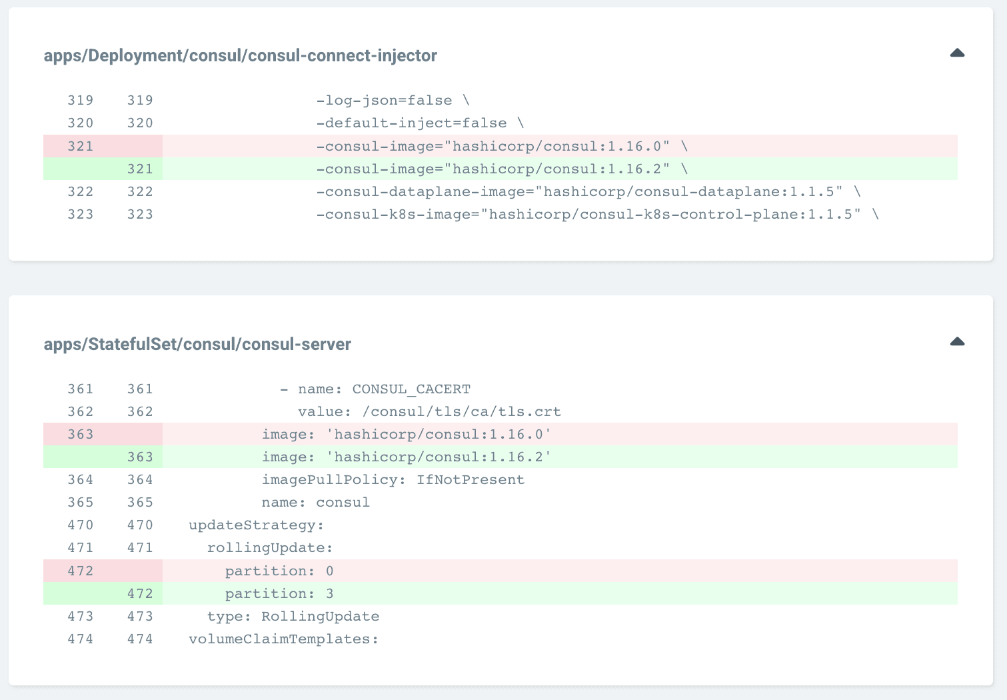1007x700 pixels.
Task: Click the -default-inject=false line
Action: point(420,123)
